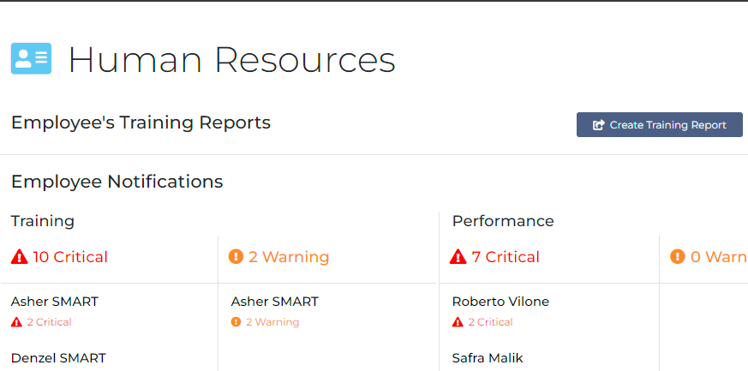Select Roberto Vilone in Performance critical list

pos(500,302)
